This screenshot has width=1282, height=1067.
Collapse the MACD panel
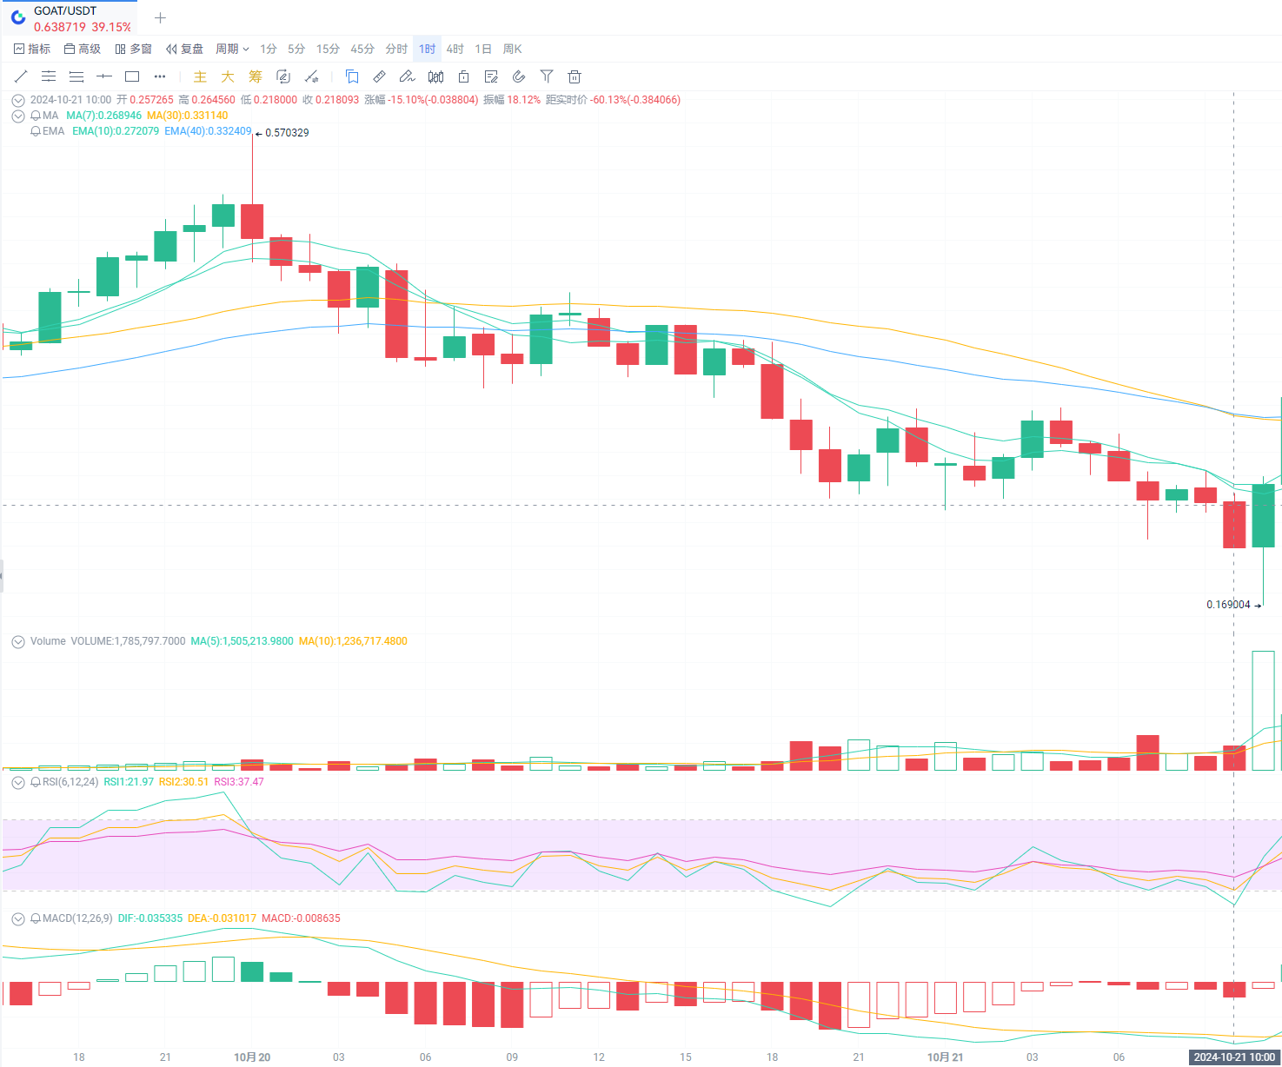[17, 918]
